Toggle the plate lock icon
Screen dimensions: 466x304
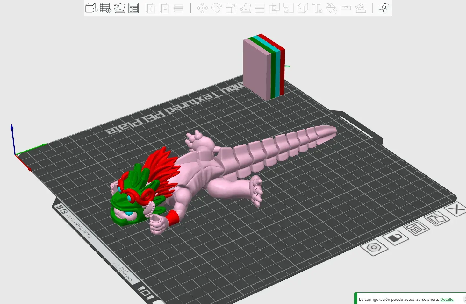coord(395,237)
